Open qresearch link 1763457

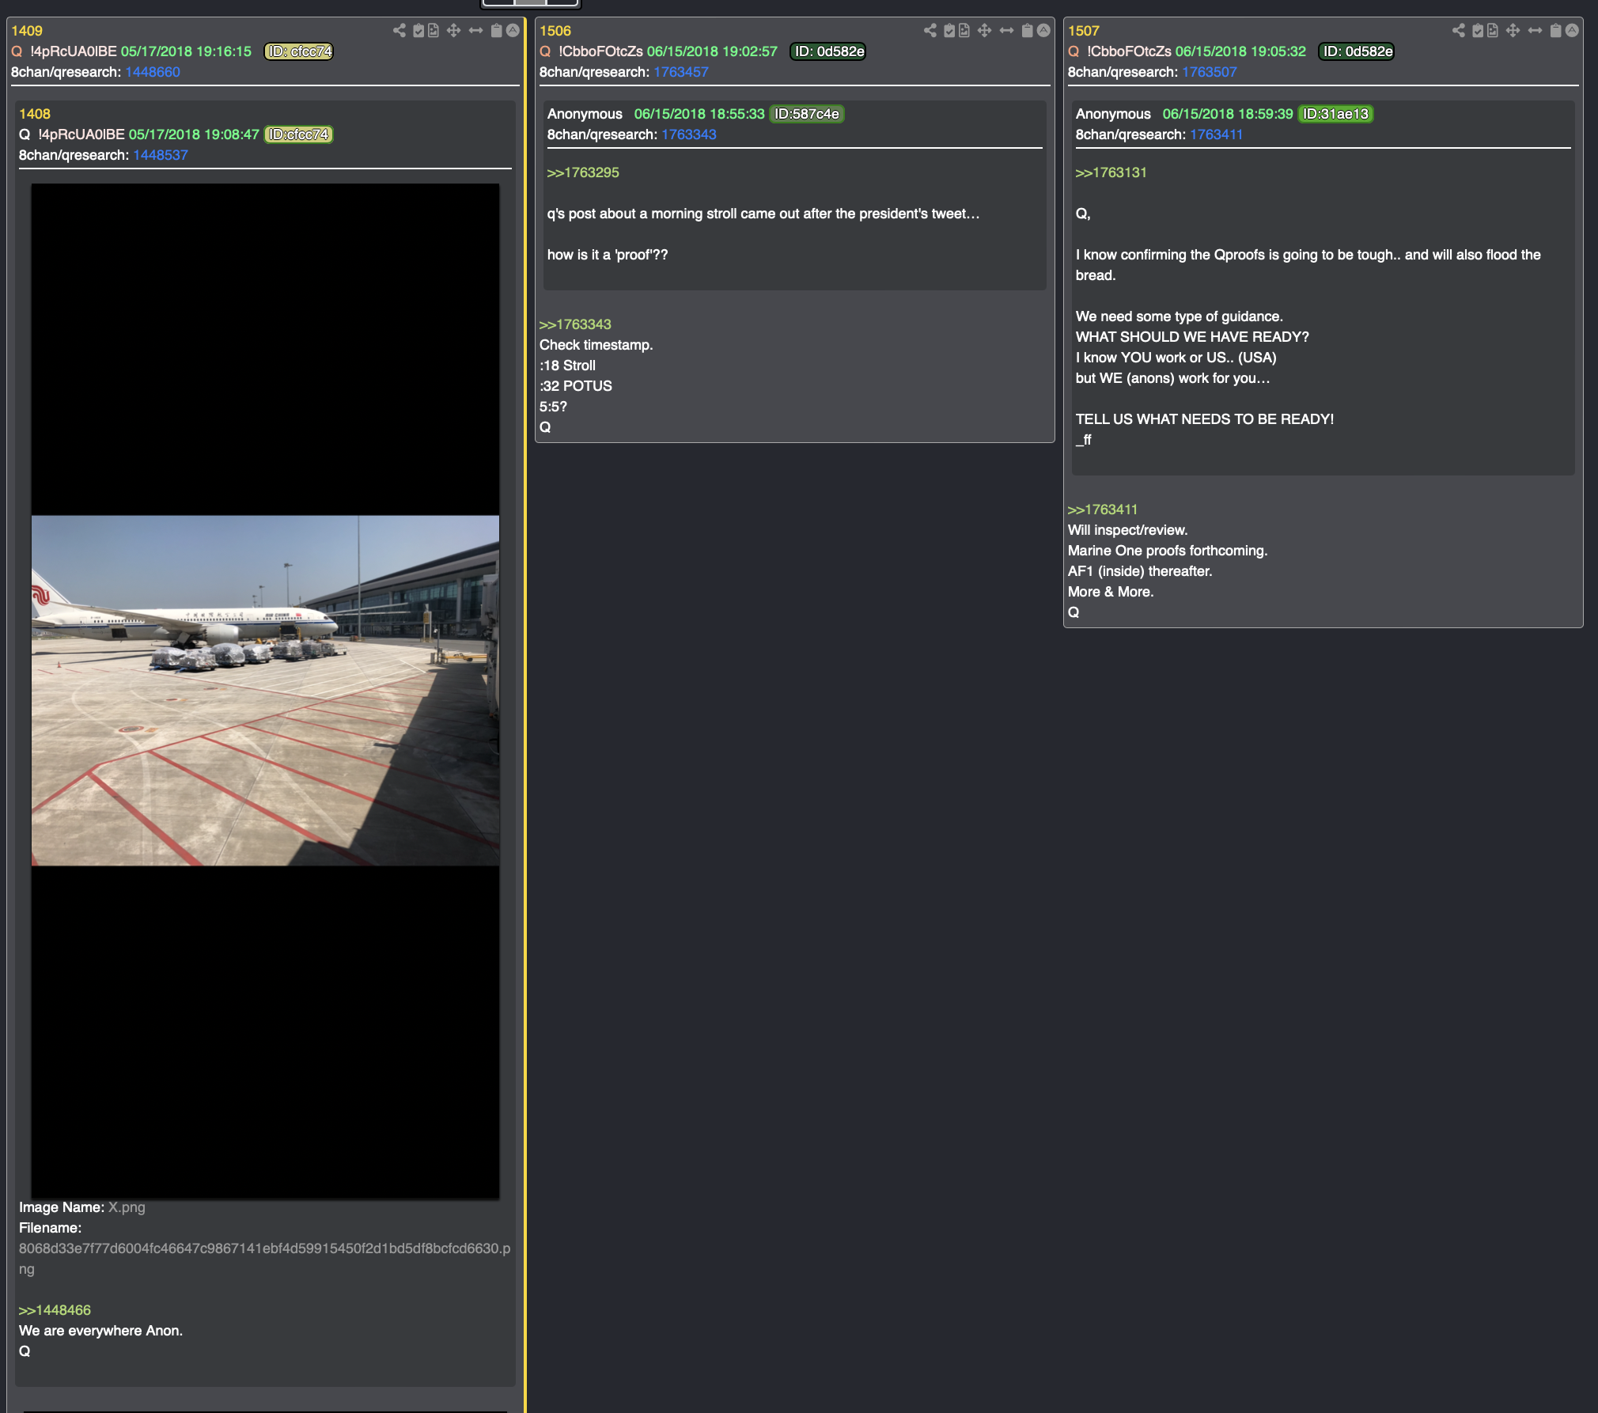[681, 72]
